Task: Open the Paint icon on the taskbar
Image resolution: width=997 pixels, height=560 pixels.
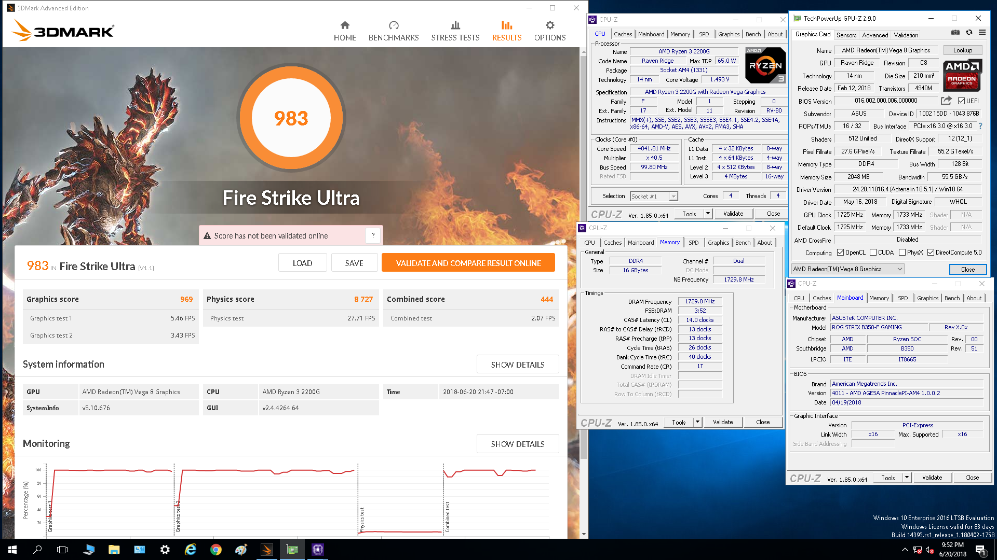Action: (x=241, y=550)
